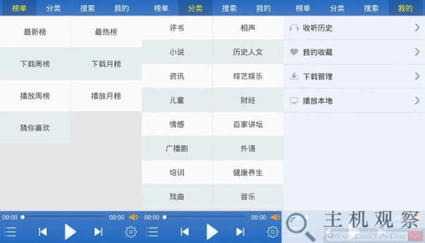Expand the 我的收藏 row chevron
This screenshot has height=243, width=425.
pyautogui.click(x=417, y=52)
